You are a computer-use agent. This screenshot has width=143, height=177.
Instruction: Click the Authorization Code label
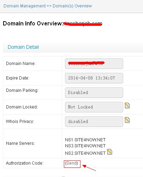(x=25, y=163)
